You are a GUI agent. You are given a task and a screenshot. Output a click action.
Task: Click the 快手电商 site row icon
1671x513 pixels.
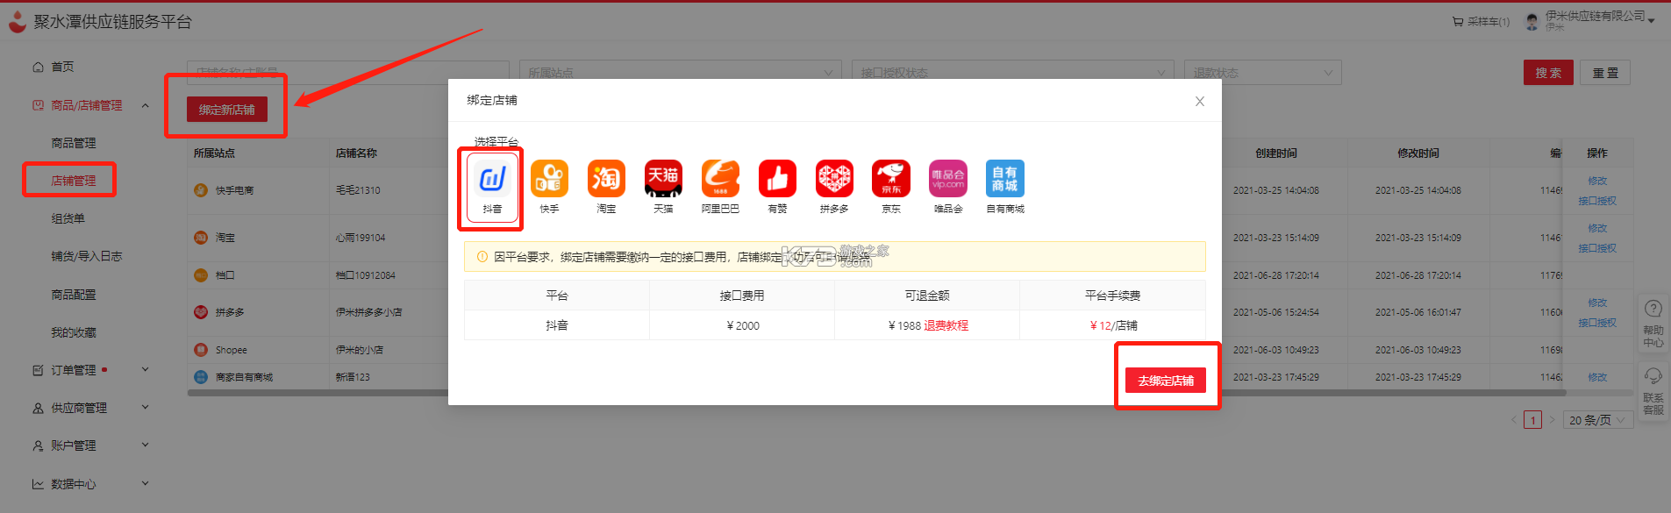(x=201, y=190)
